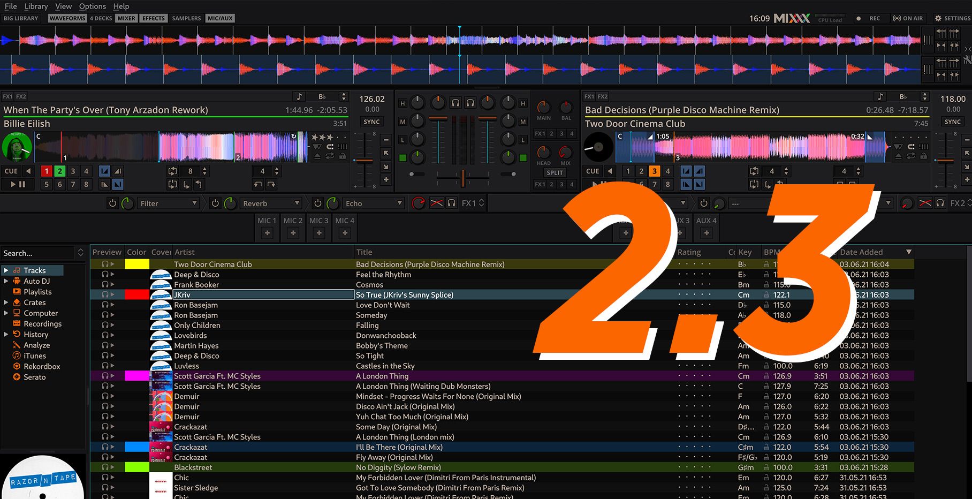Expand the FX1 unit chevron
This screenshot has width=972, height=499.
481,203
